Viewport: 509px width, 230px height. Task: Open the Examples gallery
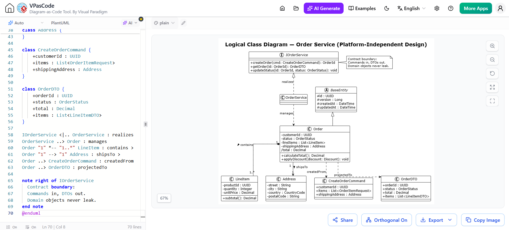pos(362,8)
